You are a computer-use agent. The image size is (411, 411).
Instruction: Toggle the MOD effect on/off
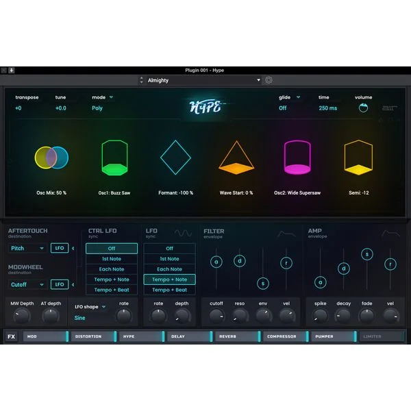[67, 336]
